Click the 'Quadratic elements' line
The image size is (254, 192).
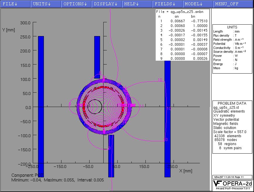click(229, 111)
